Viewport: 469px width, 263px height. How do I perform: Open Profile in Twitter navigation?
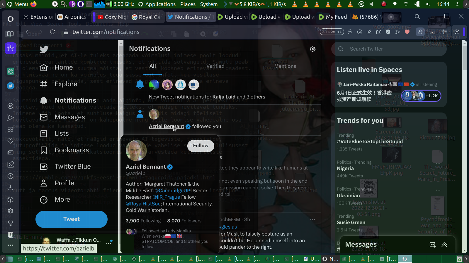click(x=57, y=183)
